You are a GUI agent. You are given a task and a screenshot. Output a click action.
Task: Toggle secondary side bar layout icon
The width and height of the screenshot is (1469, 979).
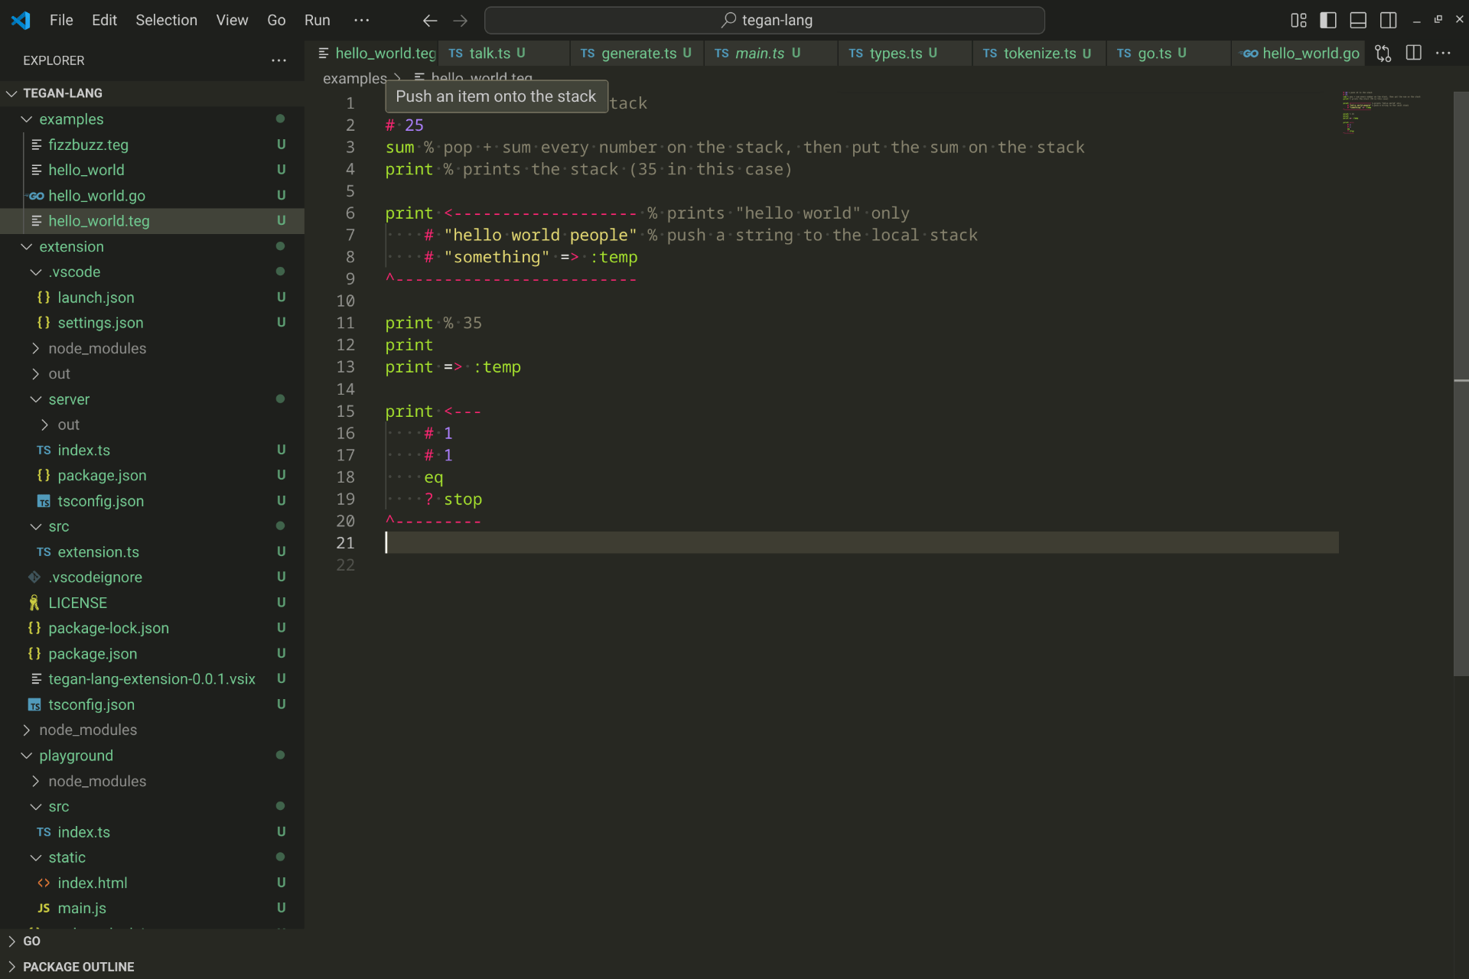1388,21
